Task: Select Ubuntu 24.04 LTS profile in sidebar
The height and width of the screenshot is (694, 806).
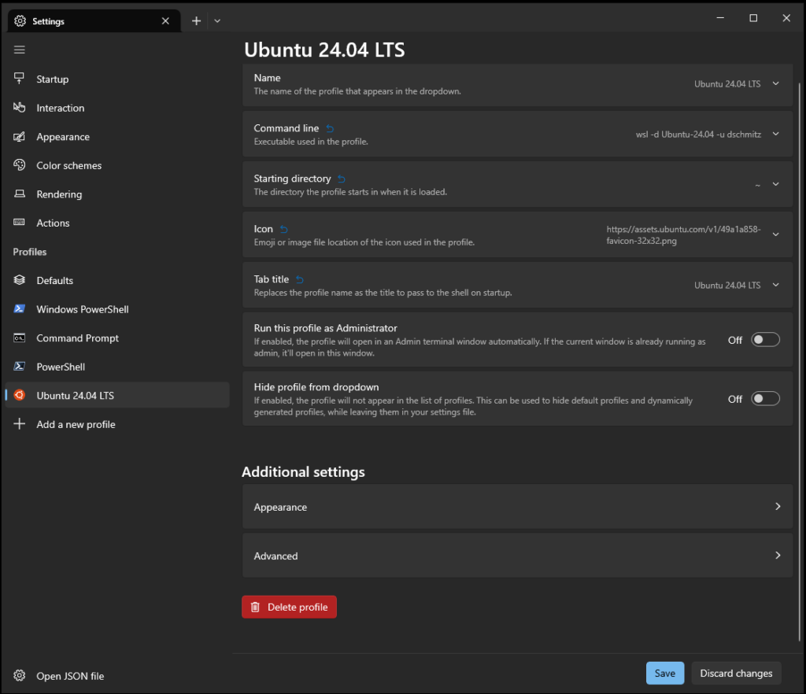Action: pyautogui.click(x=117, y=395)
